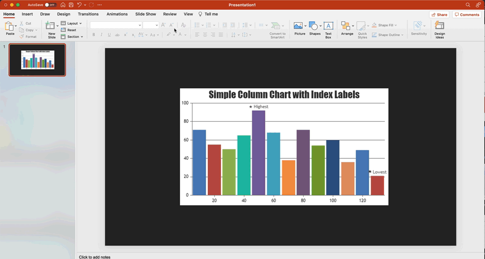The image size is (485, 259).
Task: Click the Decrease Font Size icon
Action: (x=171, y=25)
